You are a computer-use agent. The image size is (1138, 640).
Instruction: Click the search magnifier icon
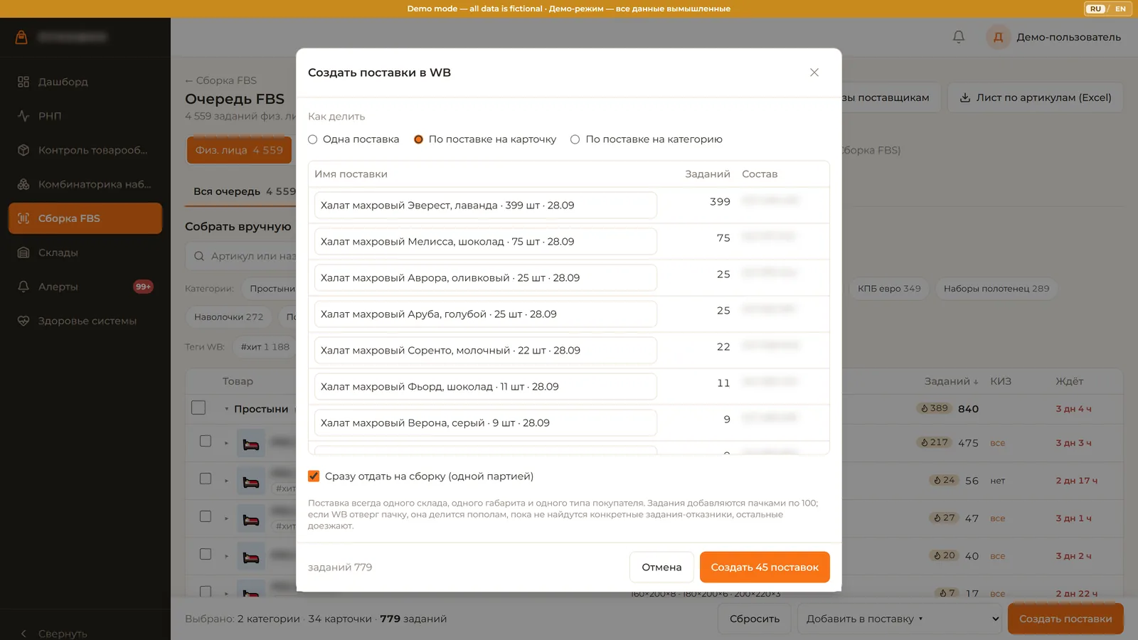[199, 256]
